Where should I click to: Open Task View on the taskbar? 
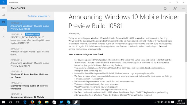tap(18, 102)
